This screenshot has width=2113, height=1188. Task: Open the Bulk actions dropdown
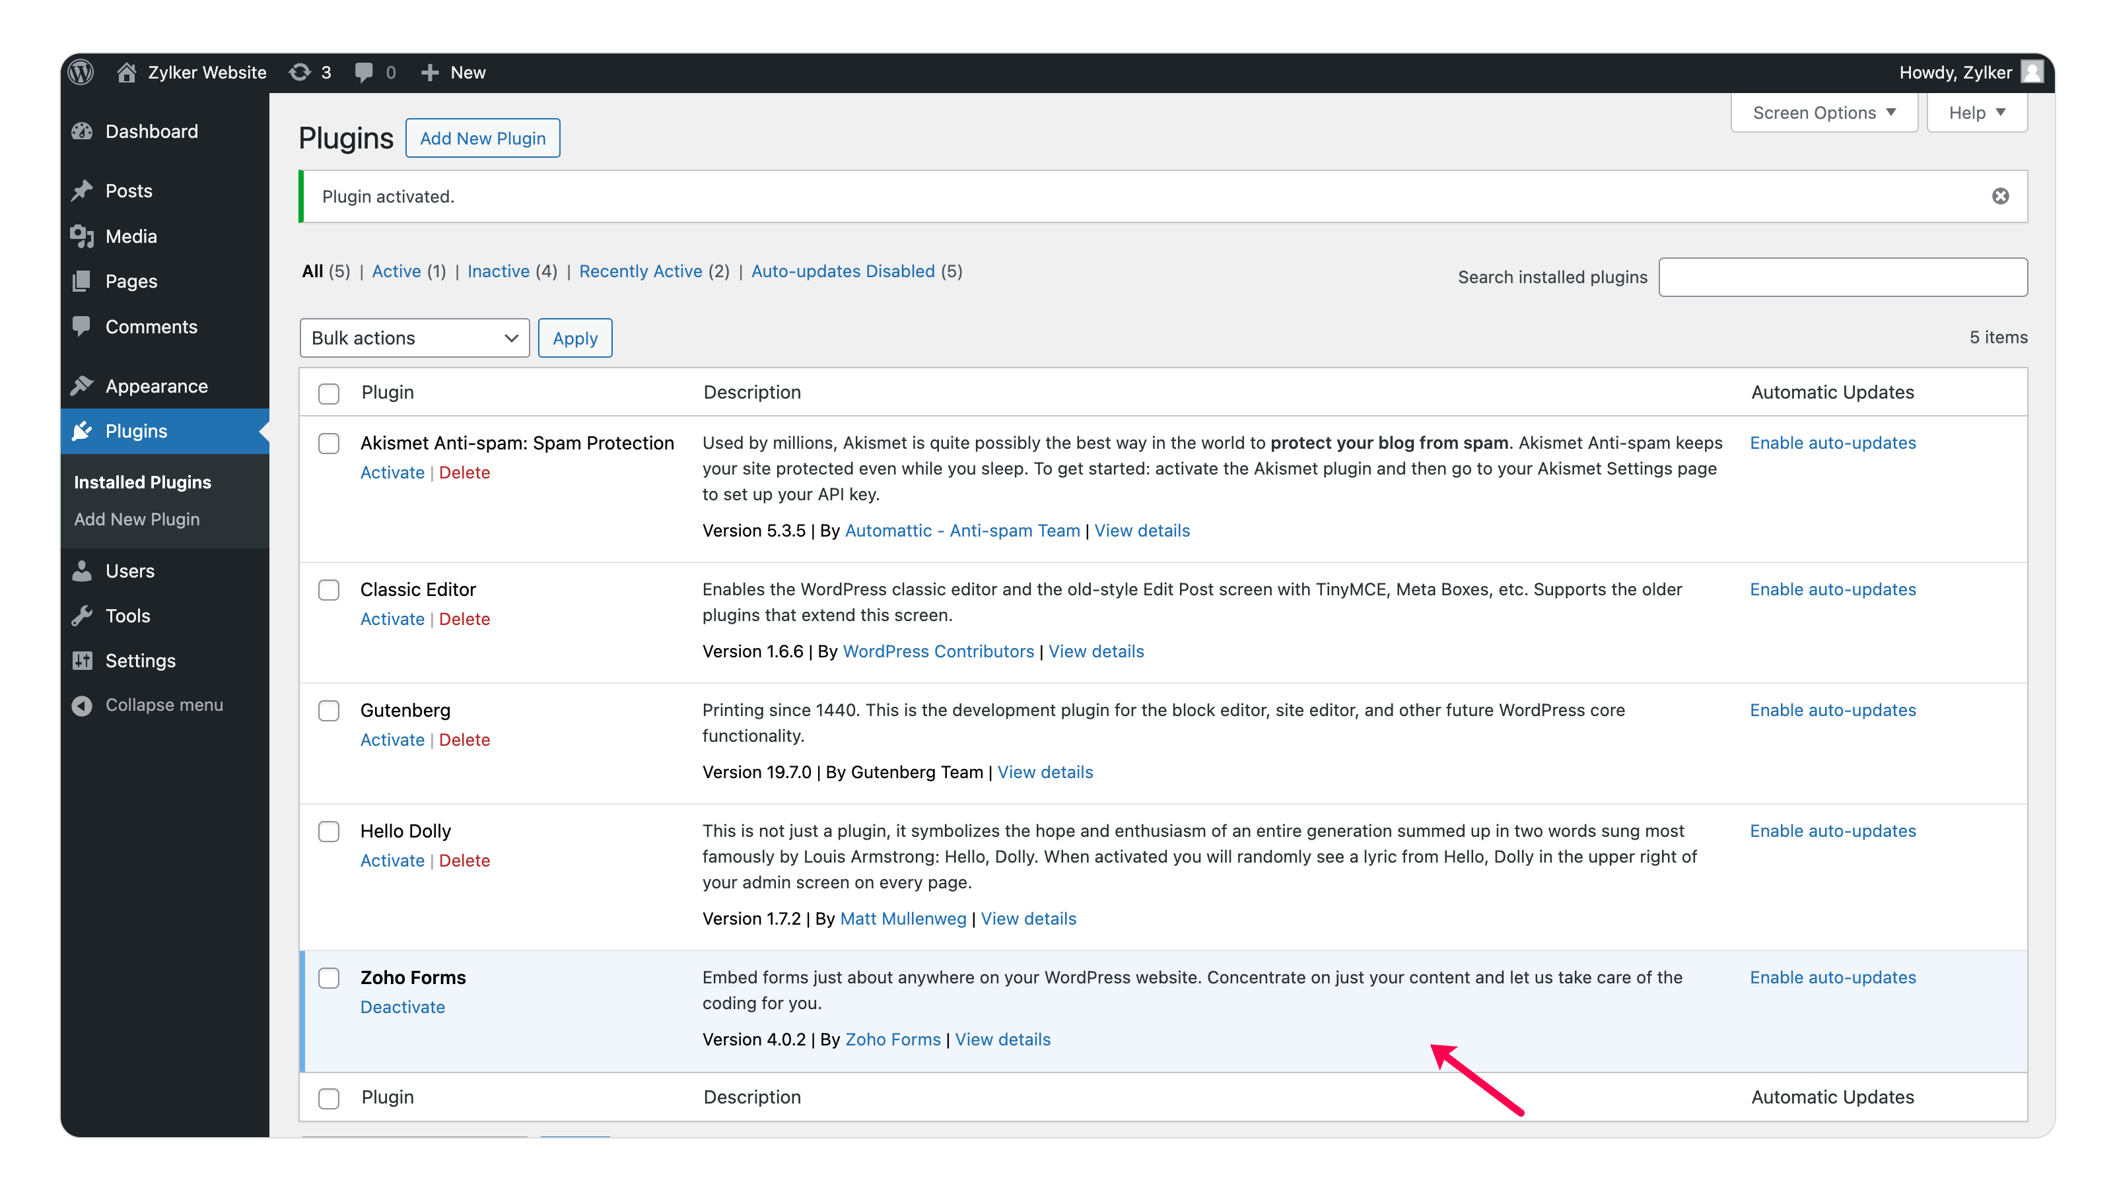[414, 339]
